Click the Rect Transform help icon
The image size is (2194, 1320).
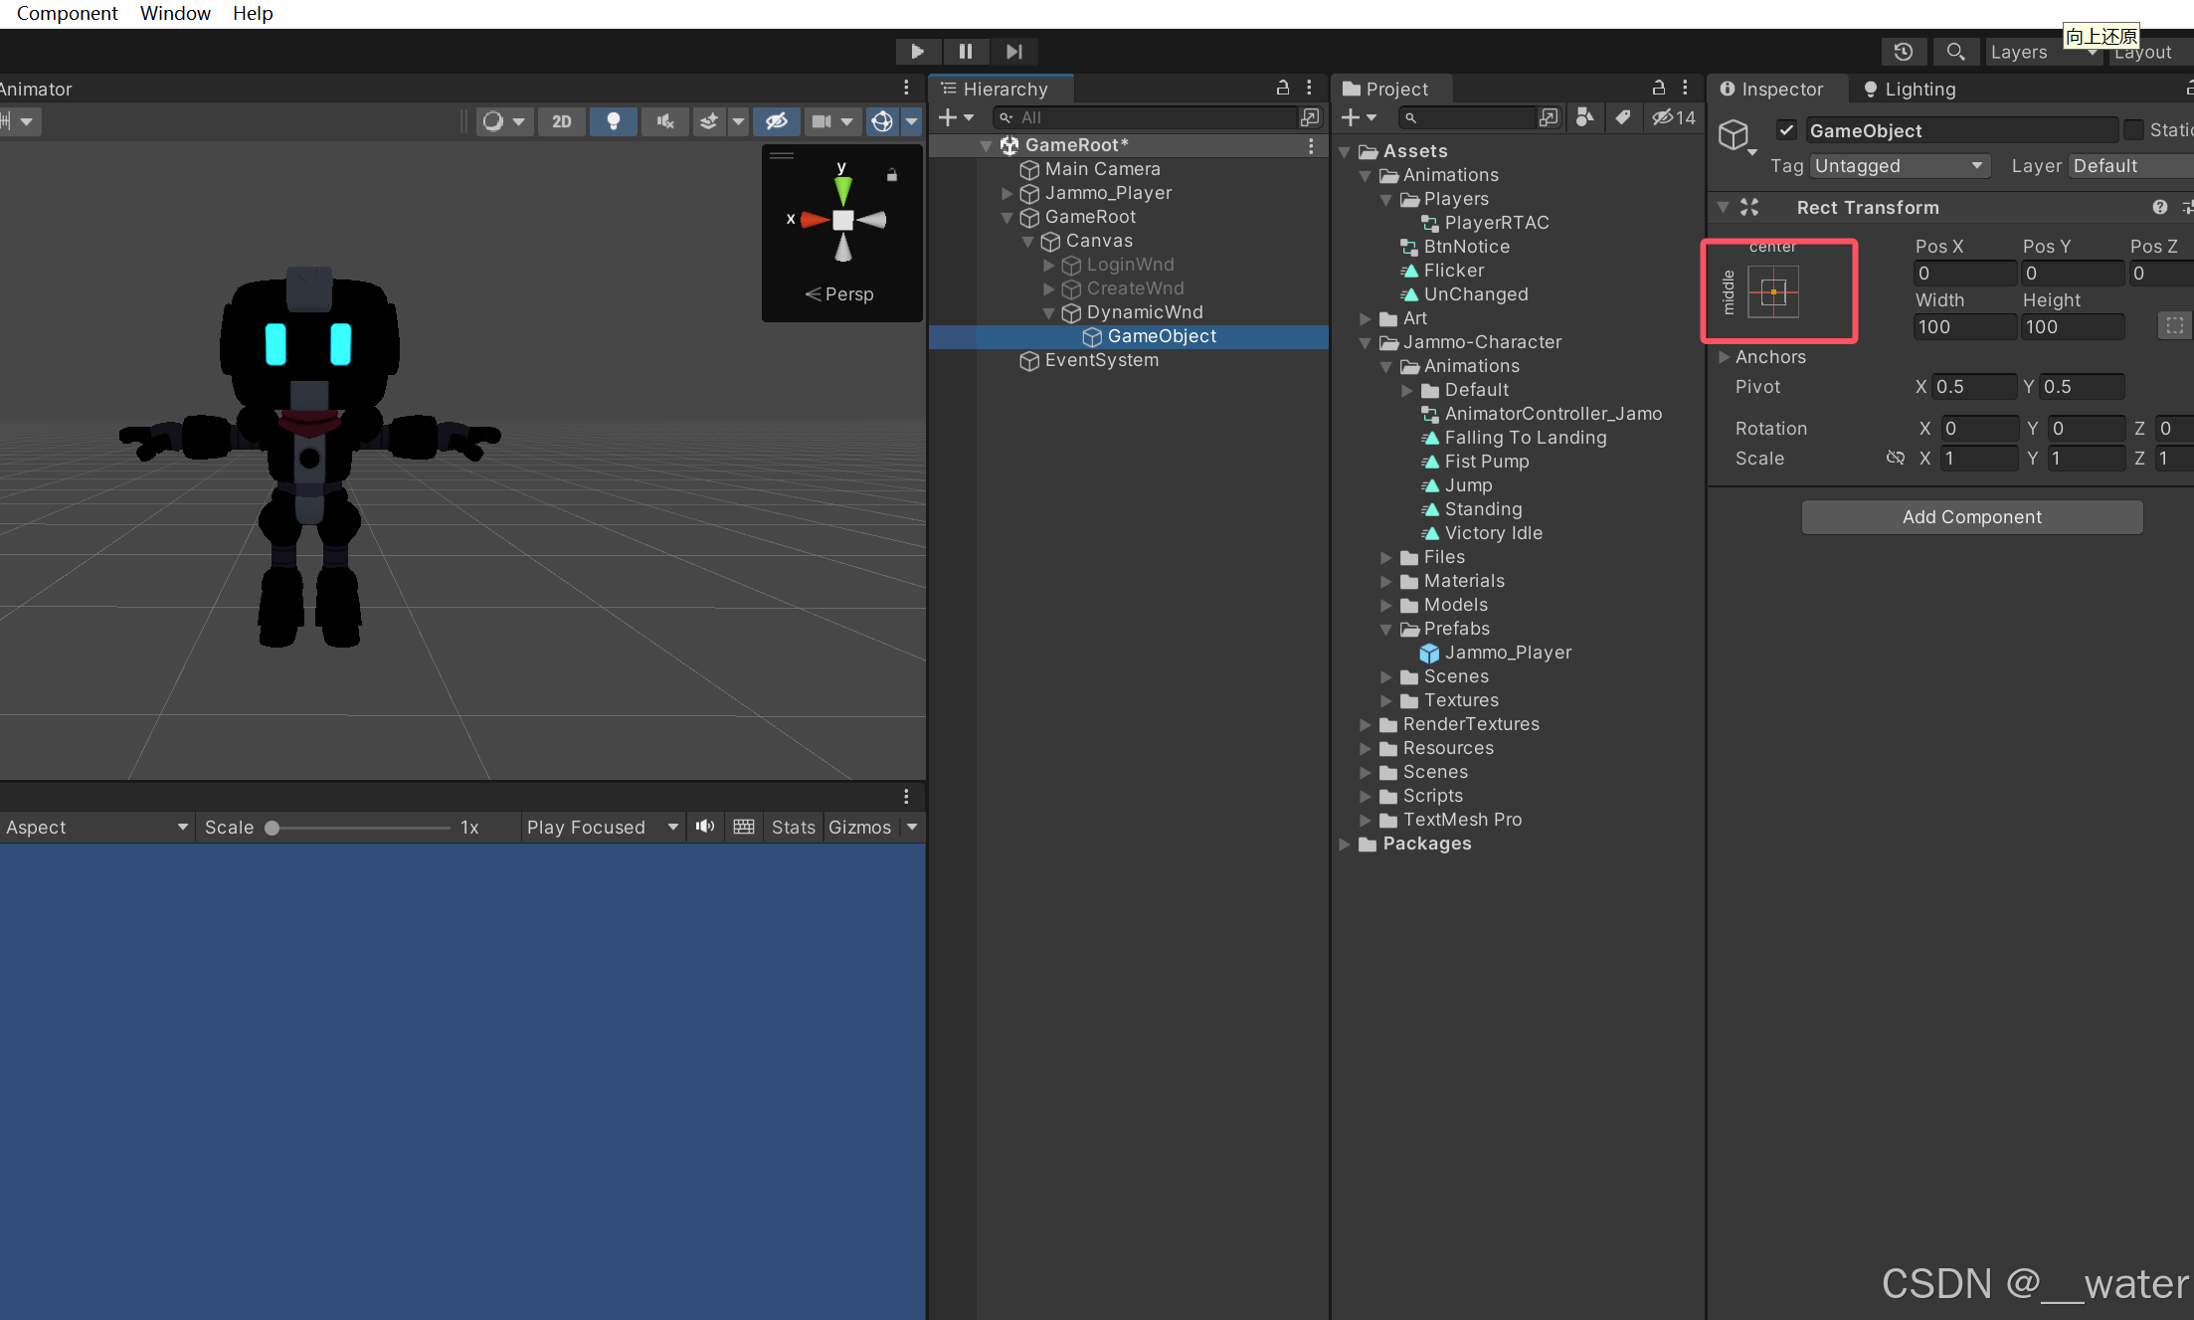tap(2159, 207)
